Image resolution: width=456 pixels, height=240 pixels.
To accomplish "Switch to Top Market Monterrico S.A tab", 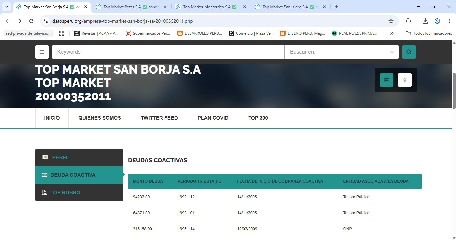I will coord(207,7).
